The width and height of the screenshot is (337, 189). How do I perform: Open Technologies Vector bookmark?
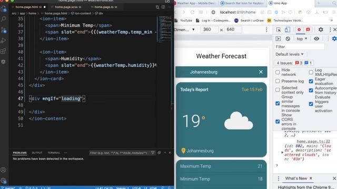coord(285,20)
